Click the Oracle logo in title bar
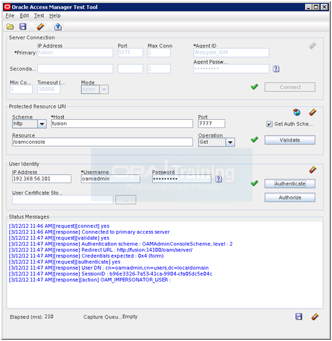The image size is (332, 341). coord(7,7)
